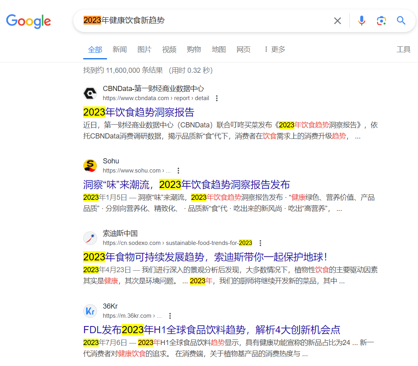This screenshot has height=366, width=418.
Task: Switch to the 图片 tab
Action: point(144,49)
